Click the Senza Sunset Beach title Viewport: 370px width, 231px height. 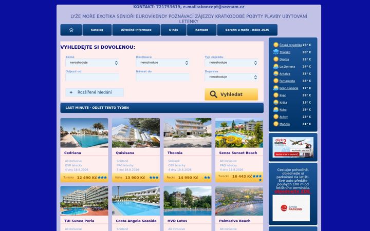tap(238, 153)
